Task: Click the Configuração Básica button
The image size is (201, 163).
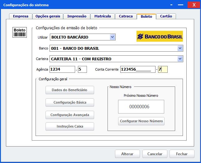Action: click(70, 102)
